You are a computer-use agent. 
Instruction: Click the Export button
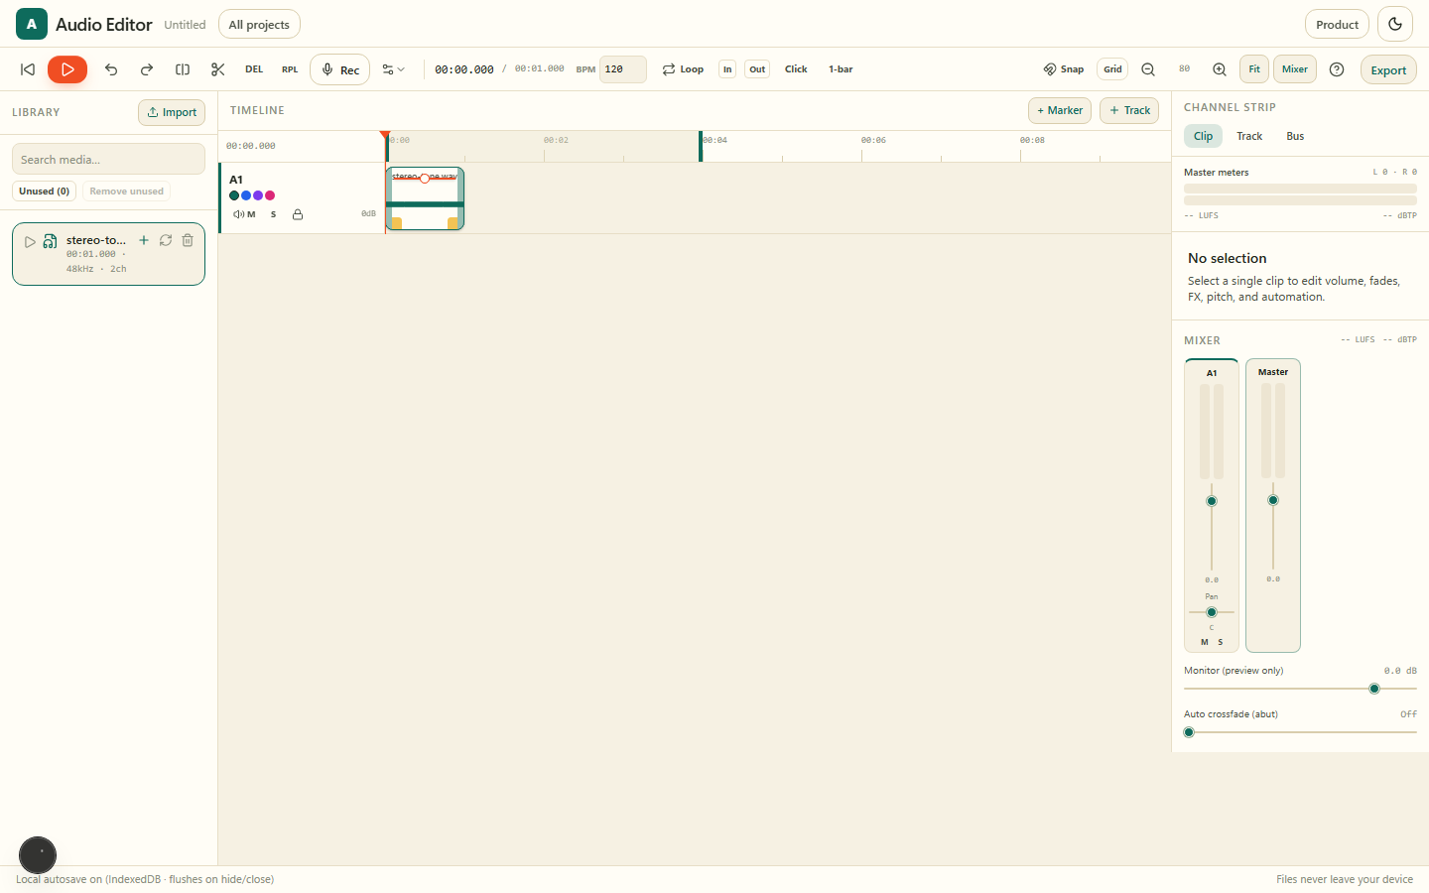point(1388,69)
